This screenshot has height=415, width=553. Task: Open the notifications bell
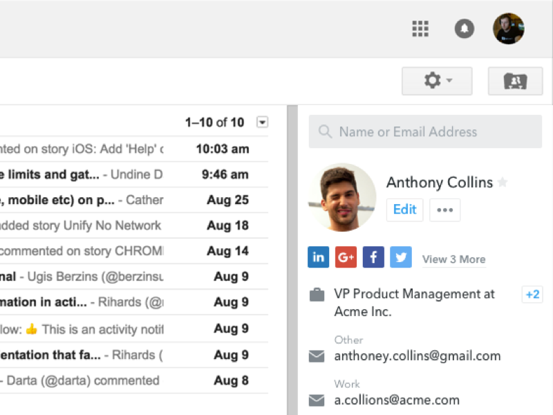pyautogui.click(x=464, y=28)
